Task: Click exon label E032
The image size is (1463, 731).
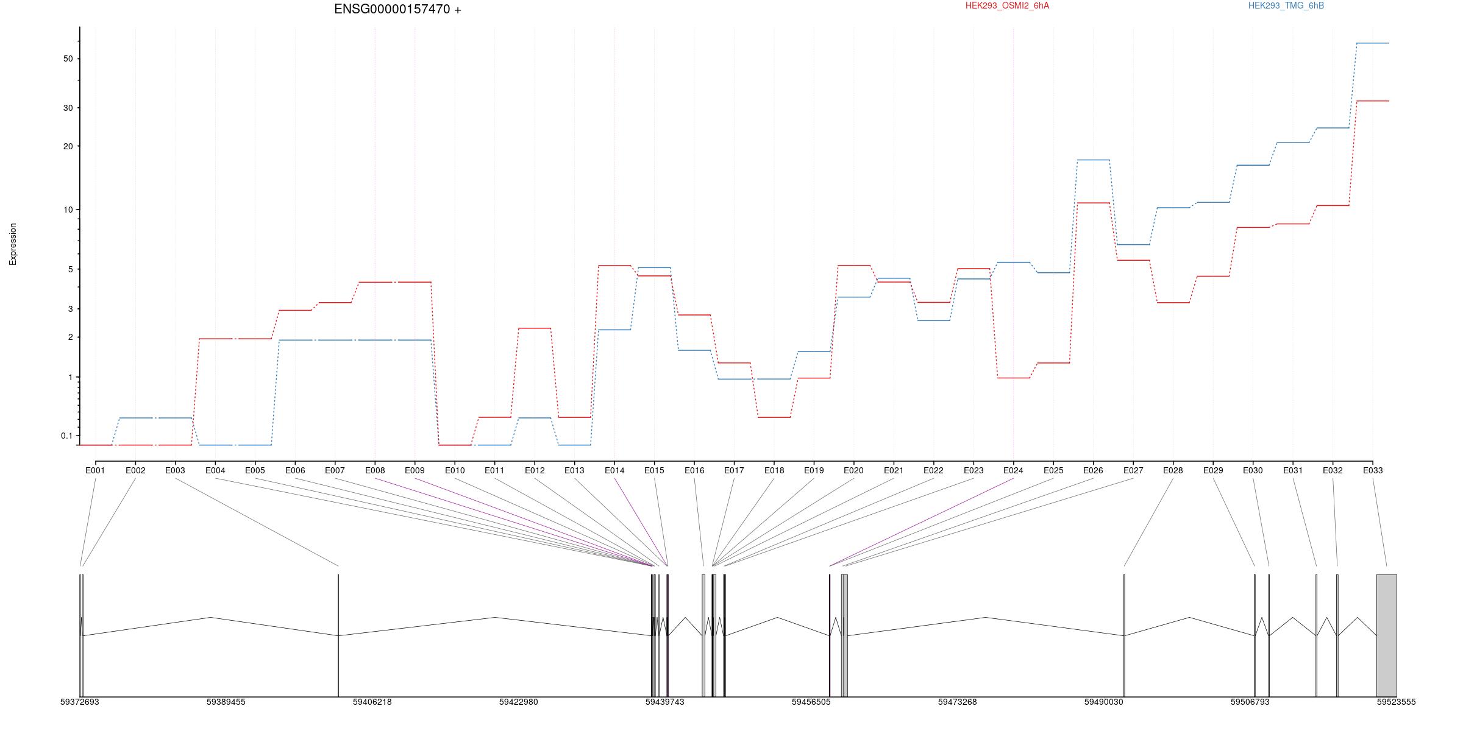Action: click(x=1333, y=470)
